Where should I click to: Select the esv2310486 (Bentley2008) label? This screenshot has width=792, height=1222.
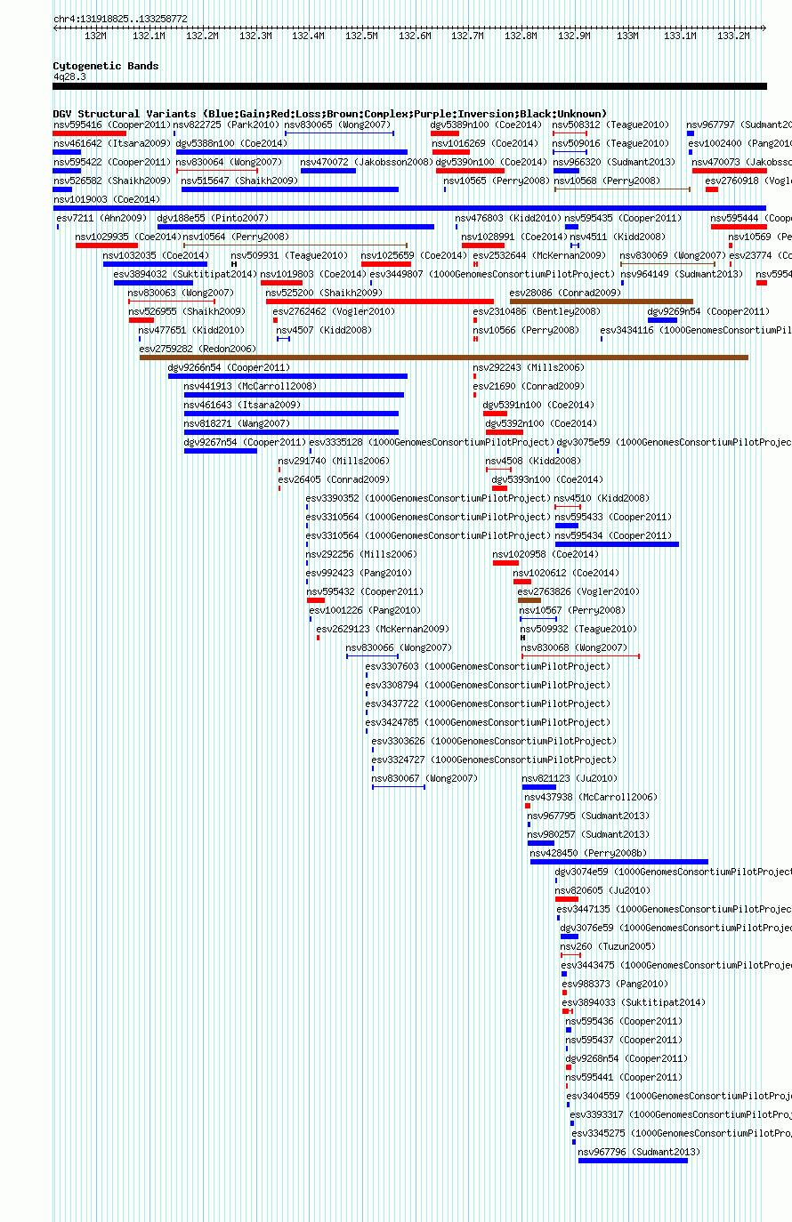537,311
